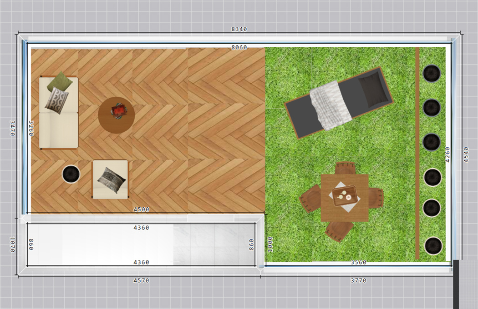
Task: Click the 8340 outer width dimension label
Action: pyautogui.click(x=239, y=29)
